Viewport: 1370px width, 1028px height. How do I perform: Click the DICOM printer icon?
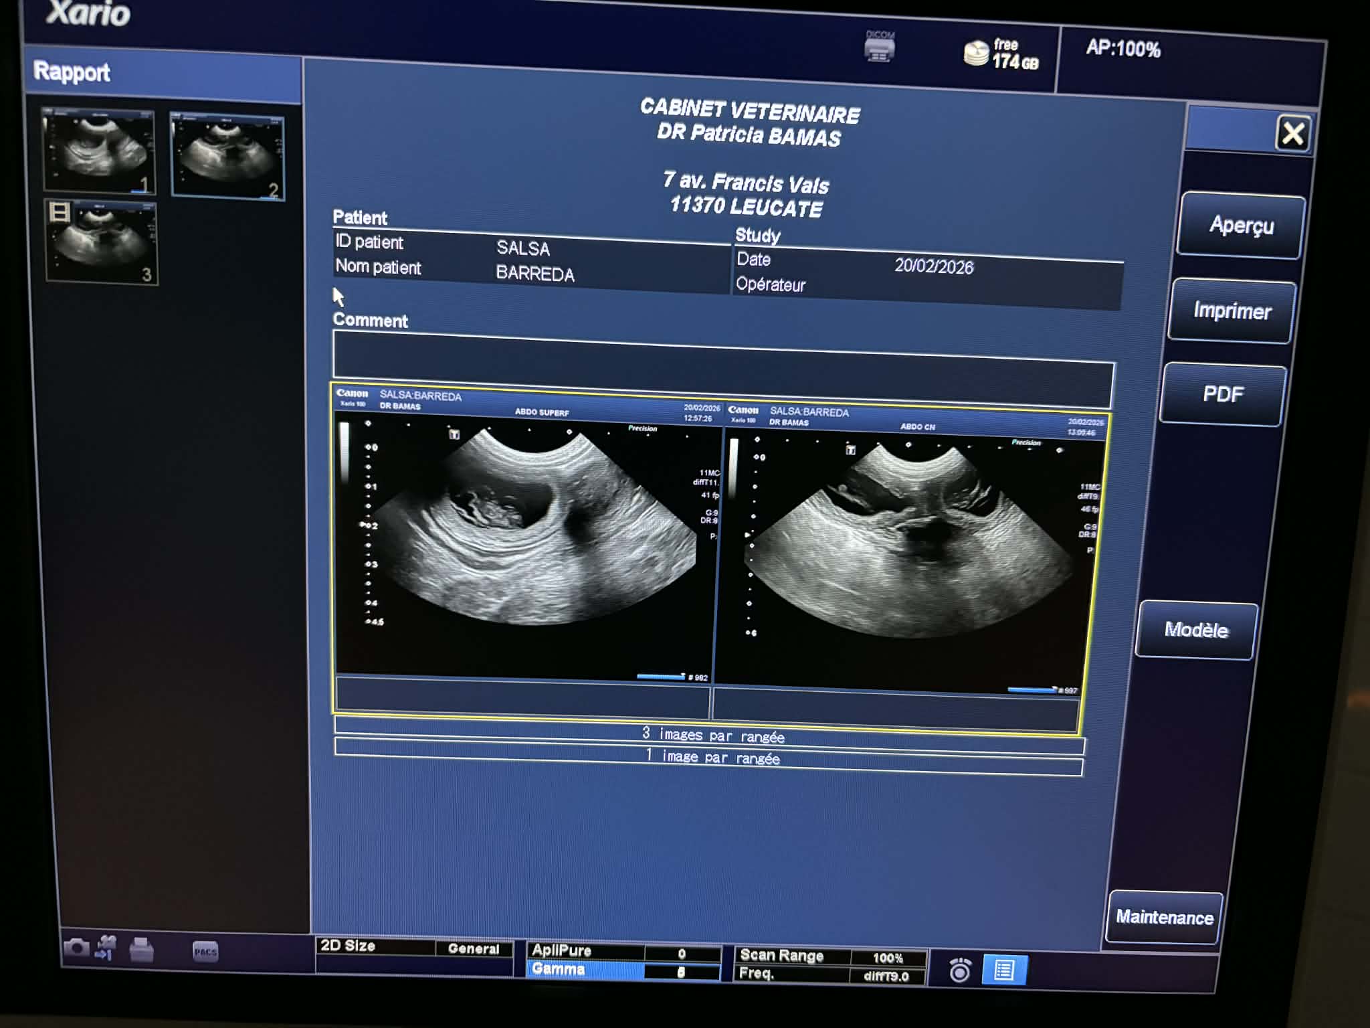880,48
